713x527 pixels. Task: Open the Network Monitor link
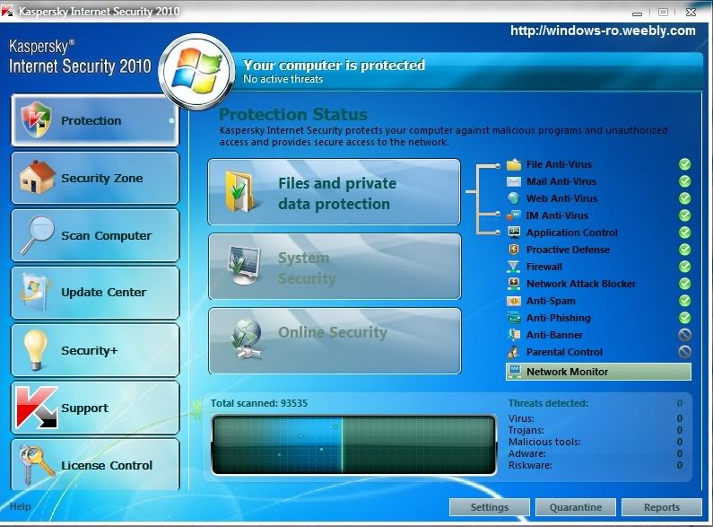click(x=598, y=372)
